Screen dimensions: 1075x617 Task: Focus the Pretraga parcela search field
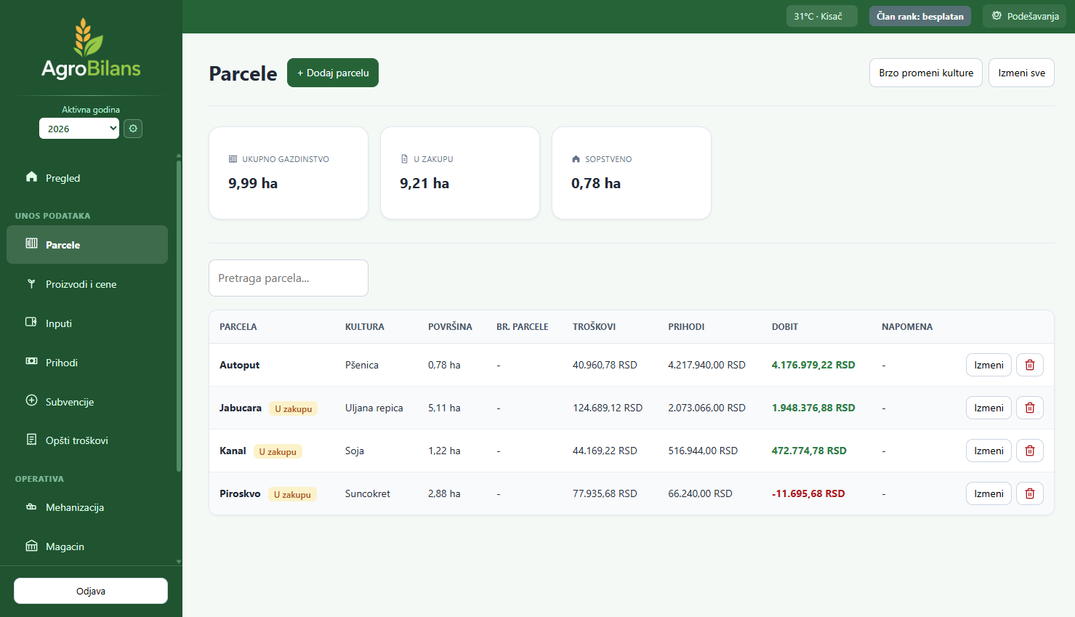click(x=289, y=278)
